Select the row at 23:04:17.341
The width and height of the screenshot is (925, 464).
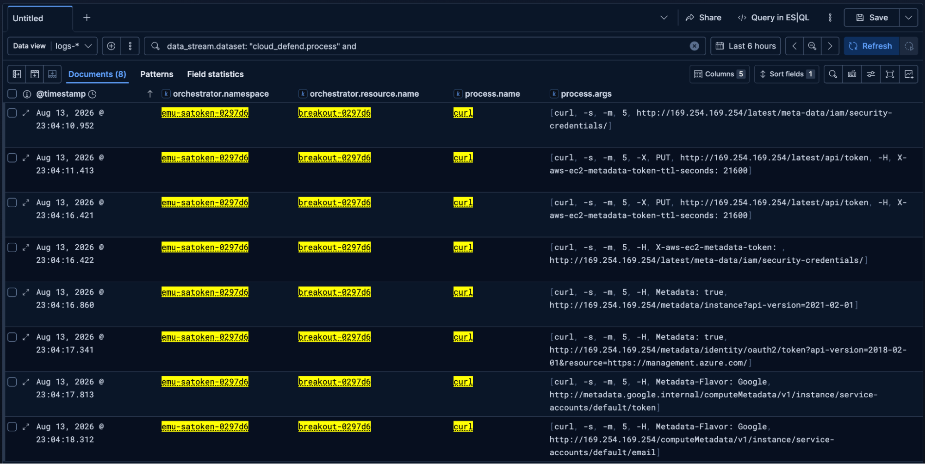click(12, 337)
